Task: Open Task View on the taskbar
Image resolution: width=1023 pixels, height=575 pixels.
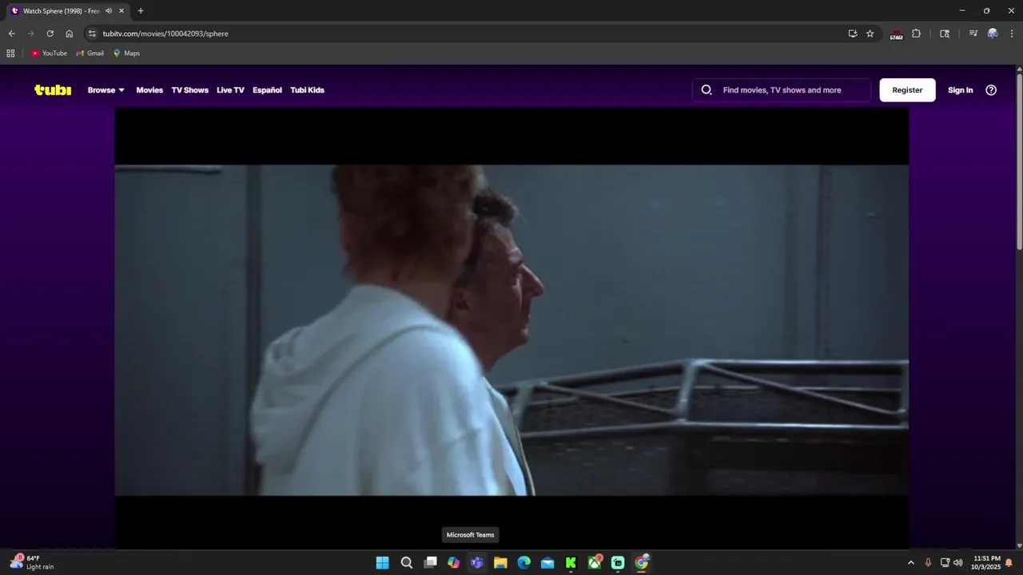Action: click(x=430, y=563)
